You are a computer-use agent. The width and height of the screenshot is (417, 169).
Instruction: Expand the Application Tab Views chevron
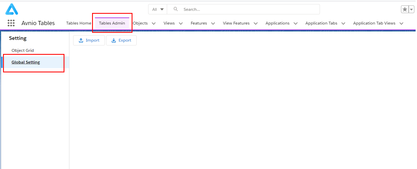pos(402,23)
